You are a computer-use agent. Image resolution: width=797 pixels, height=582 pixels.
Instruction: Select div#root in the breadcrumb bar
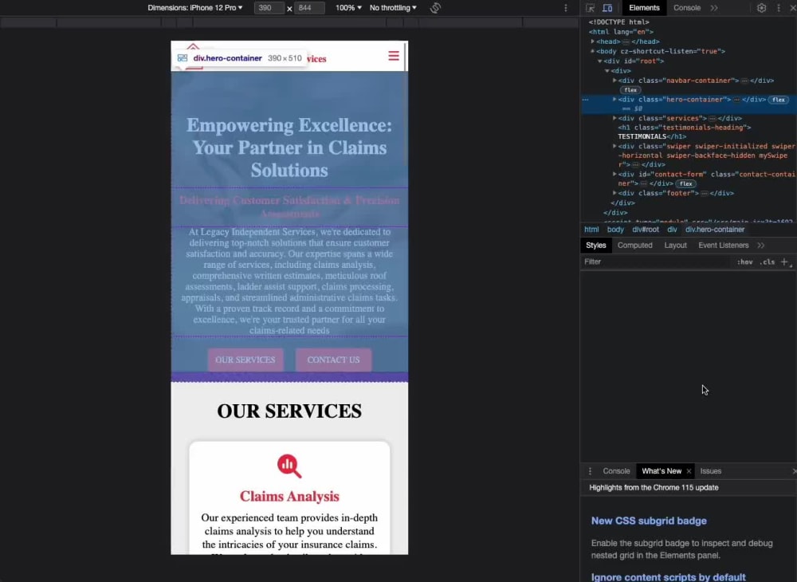click(646, 230)
